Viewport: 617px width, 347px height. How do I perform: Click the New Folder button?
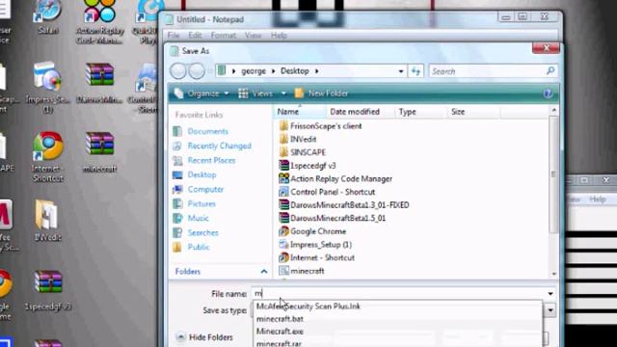(x=321, y=93)
